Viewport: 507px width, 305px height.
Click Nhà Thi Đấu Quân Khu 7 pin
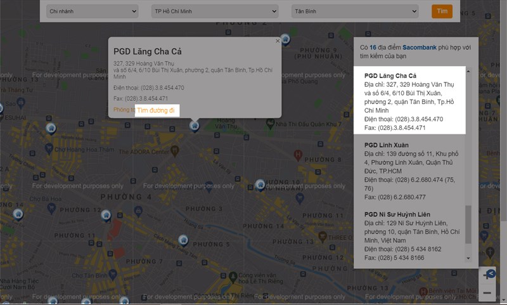coord(270,123)
